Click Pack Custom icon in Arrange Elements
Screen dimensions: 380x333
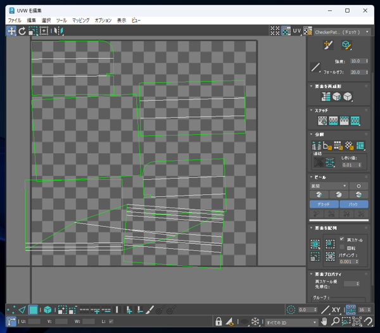(315, 244)
